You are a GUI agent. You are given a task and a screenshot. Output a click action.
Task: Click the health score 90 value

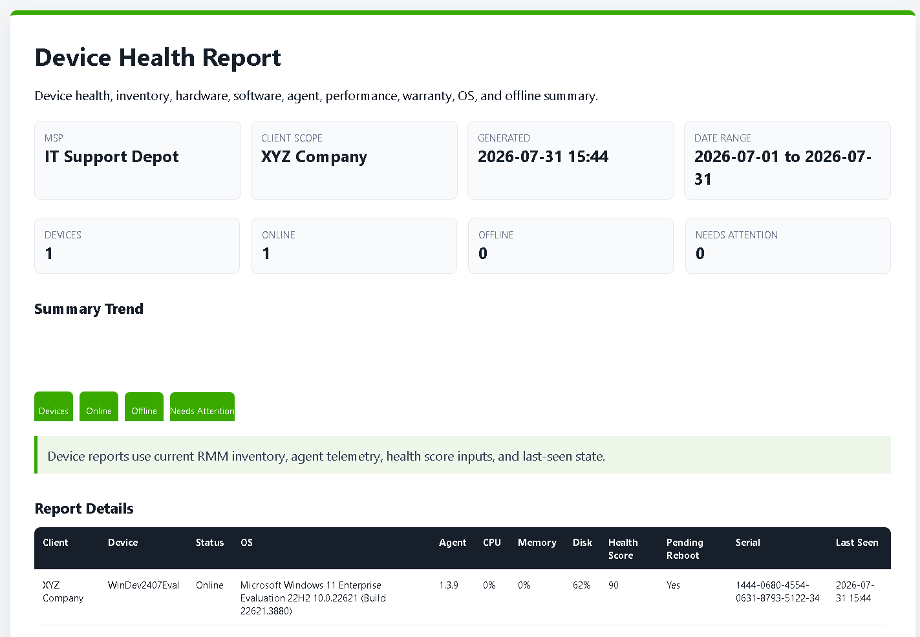point(614,585)
